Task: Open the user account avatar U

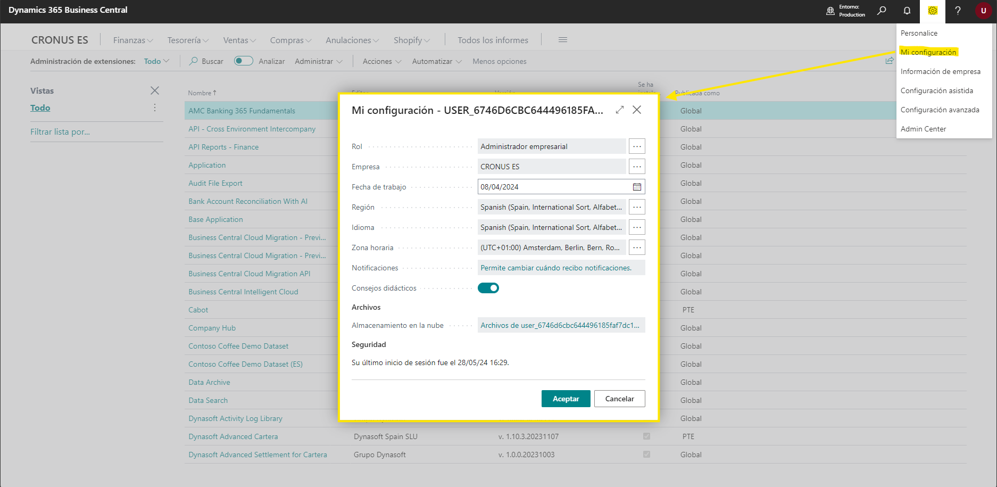Action: pyautogui.click(x=983, y=11)
